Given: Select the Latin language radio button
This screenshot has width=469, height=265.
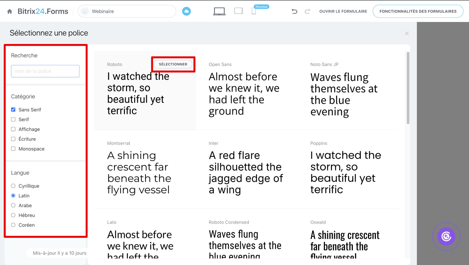Looking at the screenshot, I should pyautogui.click(x=13, y=196).
